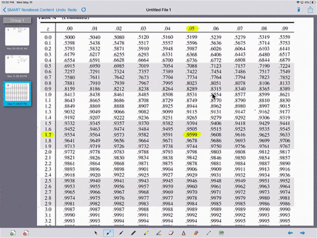Tap the circular refresh icon near Redo
The height and width of the screenshot is (238, 317).
[x=84, y=10]
